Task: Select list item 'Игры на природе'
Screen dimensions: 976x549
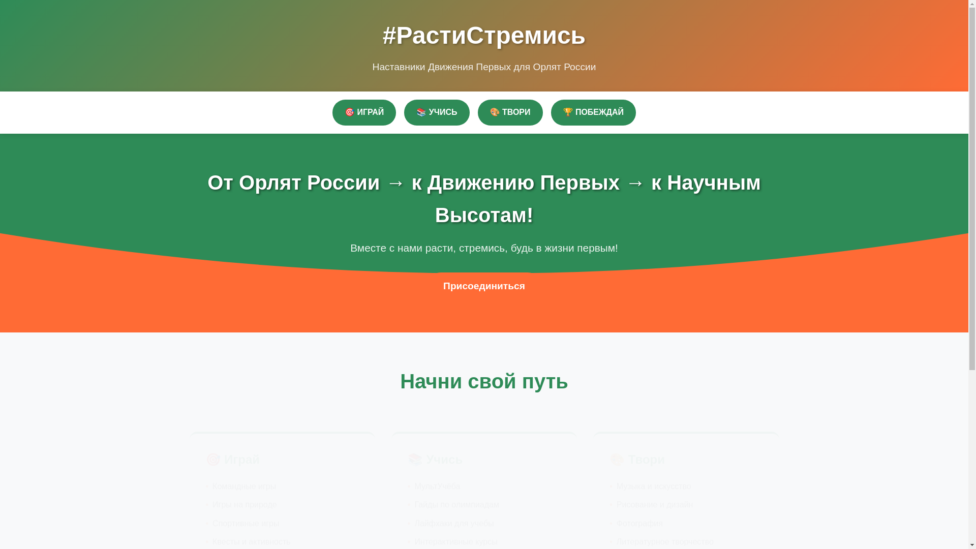Action: tap(245, 505)
